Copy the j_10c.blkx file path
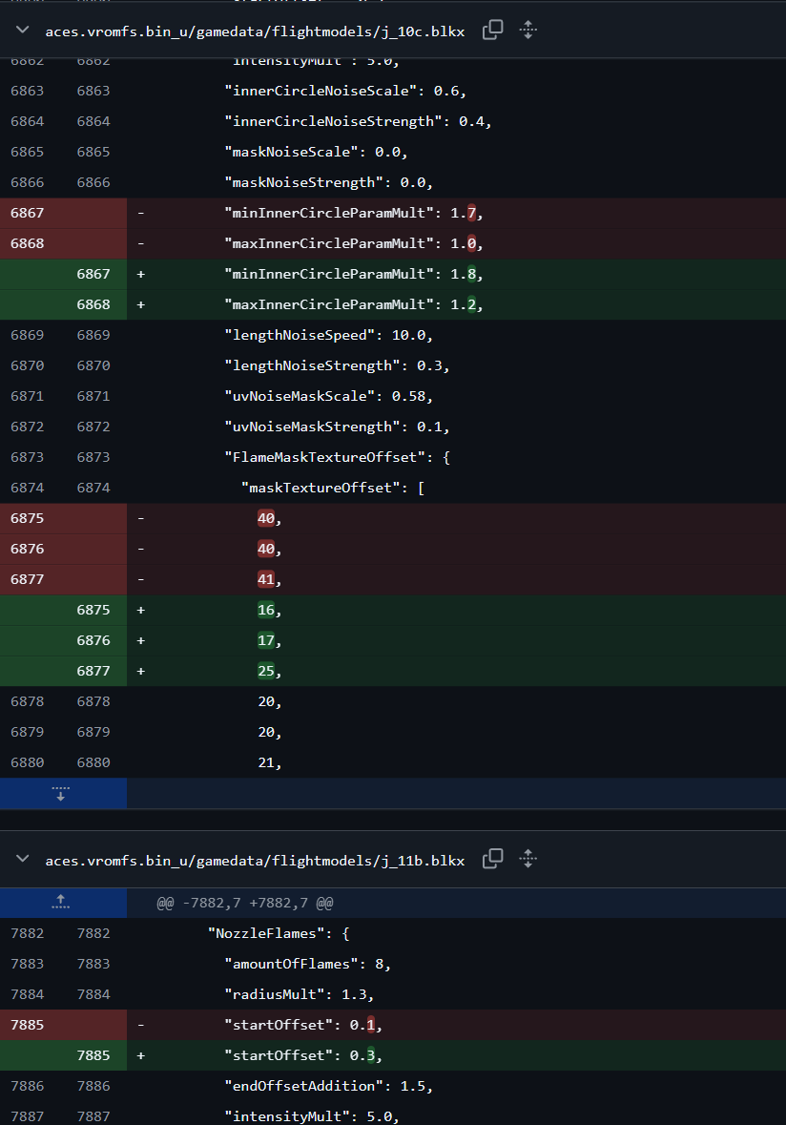 [492, 31]
